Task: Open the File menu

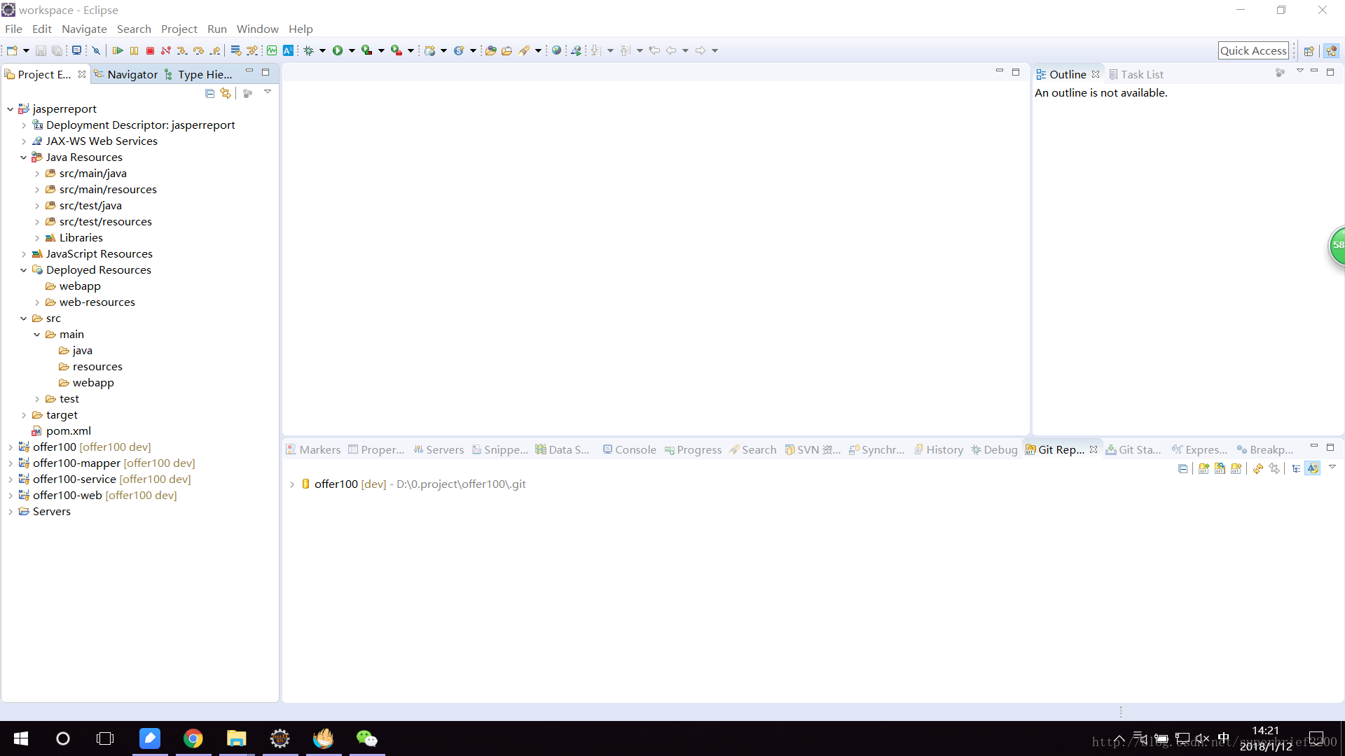Action: pos(13,29)
